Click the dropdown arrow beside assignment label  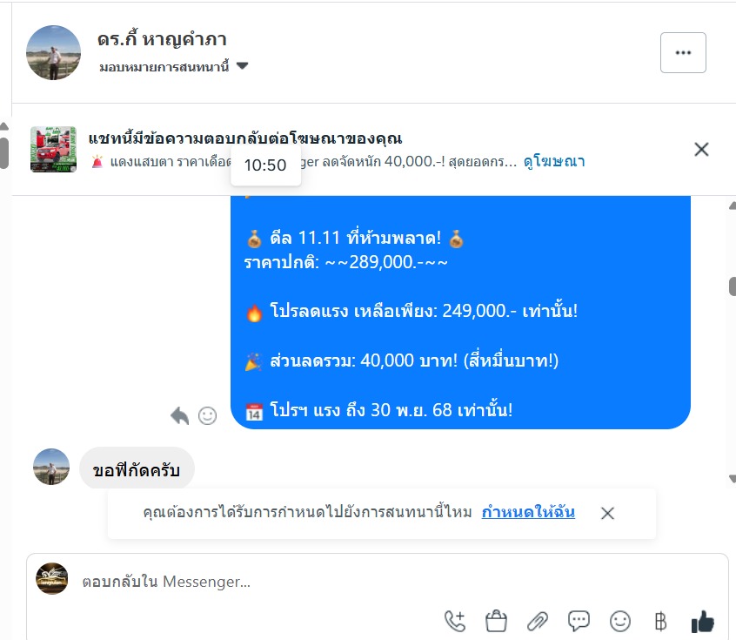242,66
